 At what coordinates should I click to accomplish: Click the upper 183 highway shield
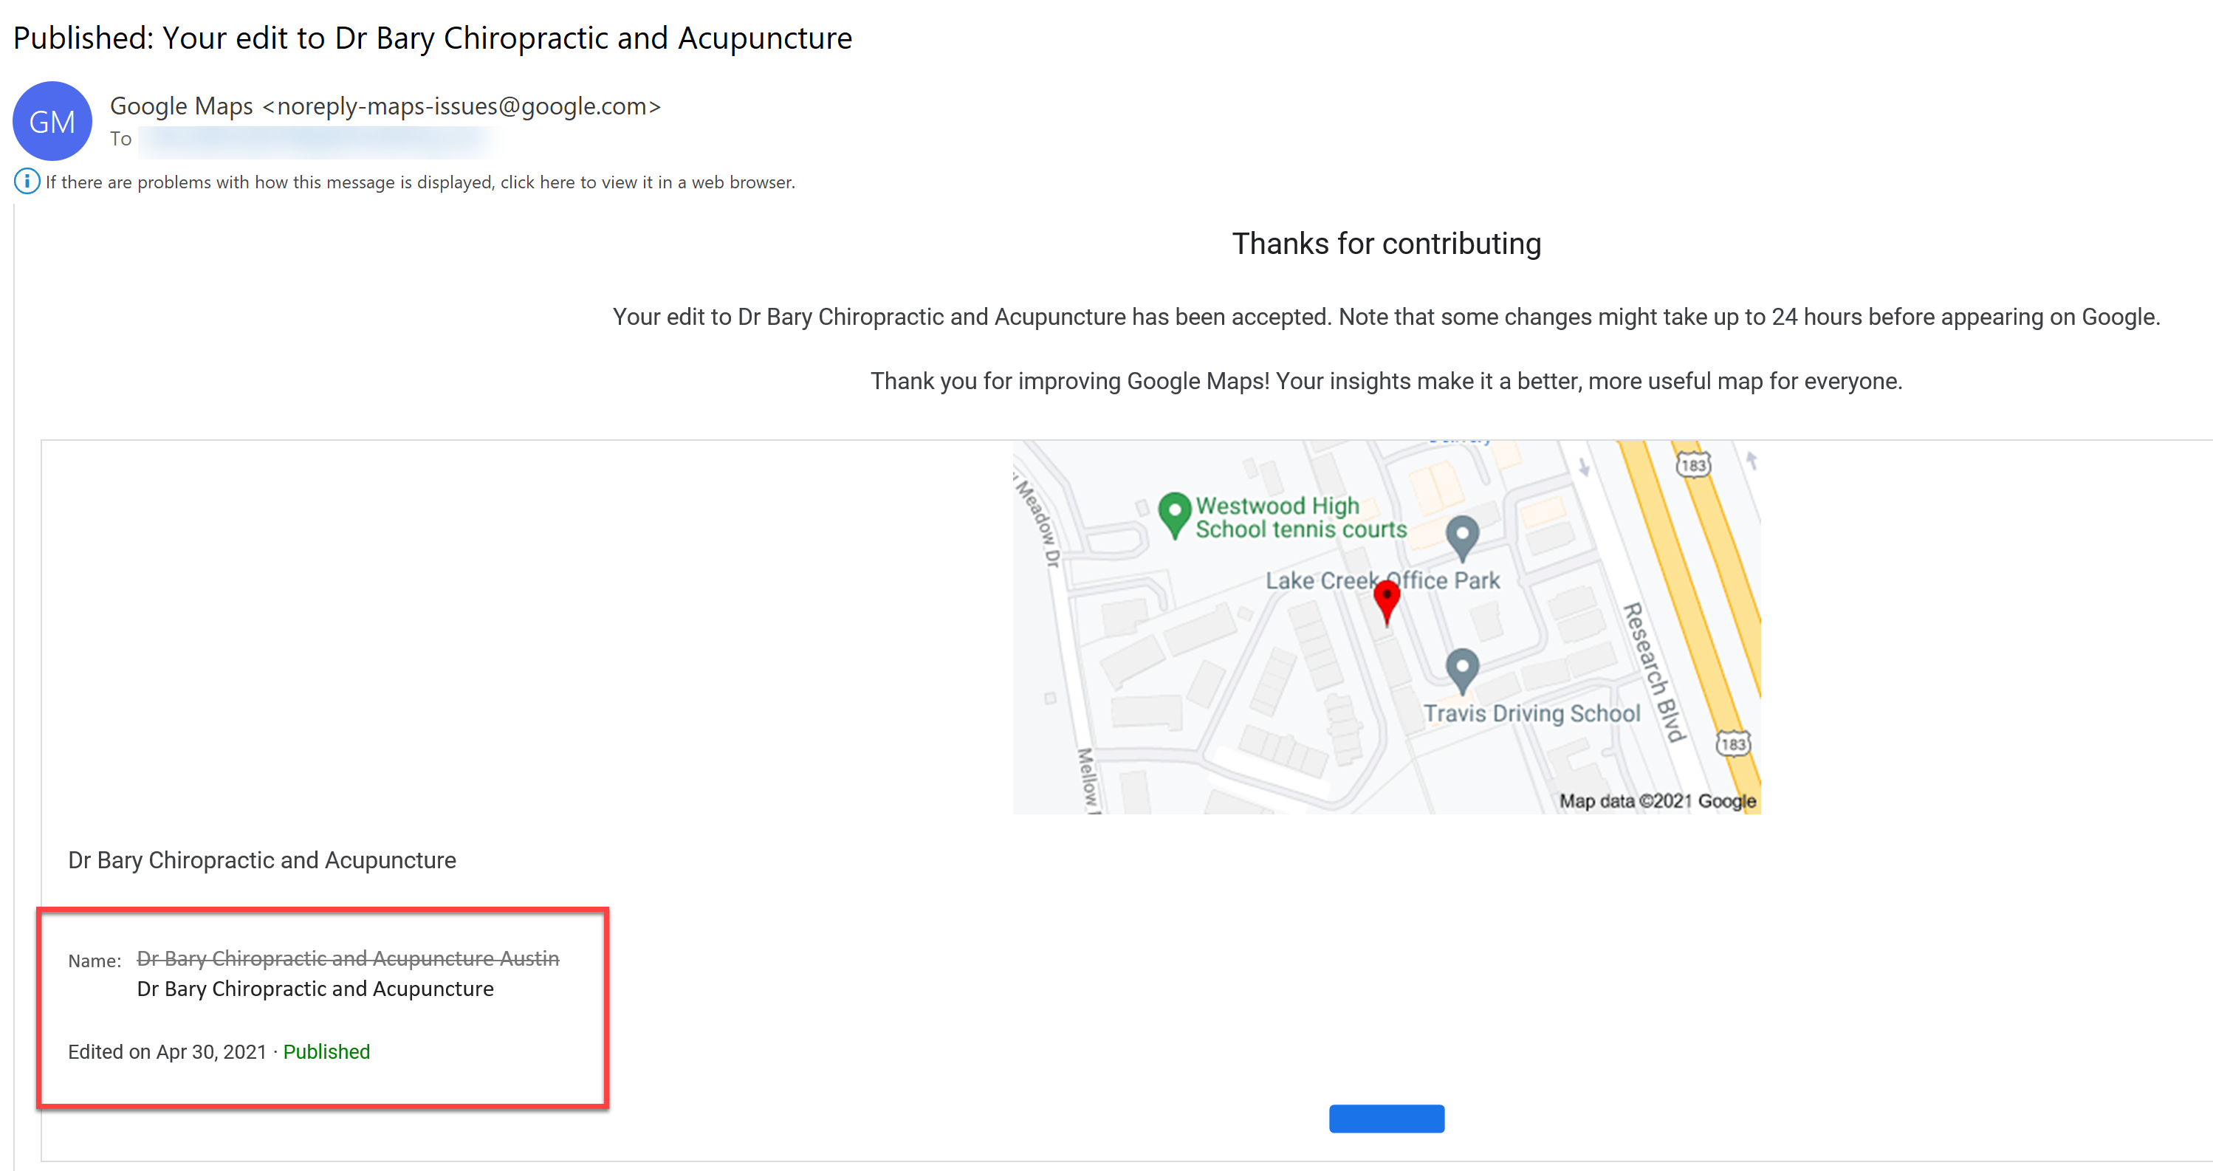[1693, 465]
